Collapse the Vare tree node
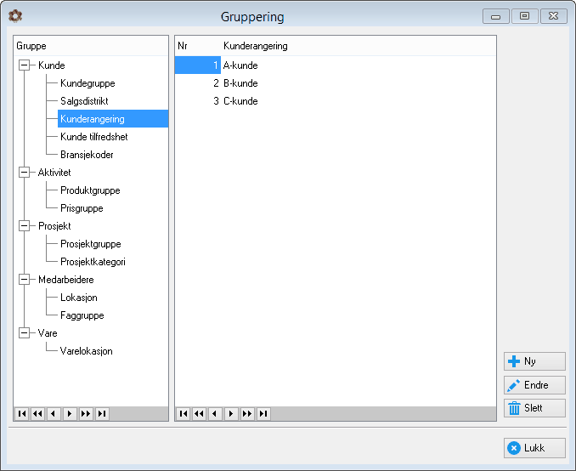Viewport: 576px width, 471px height. point(25,333)
